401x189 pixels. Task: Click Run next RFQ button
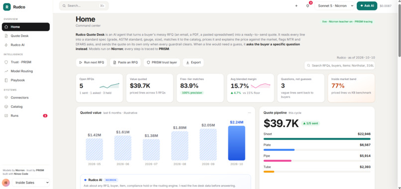click(92, 62)
